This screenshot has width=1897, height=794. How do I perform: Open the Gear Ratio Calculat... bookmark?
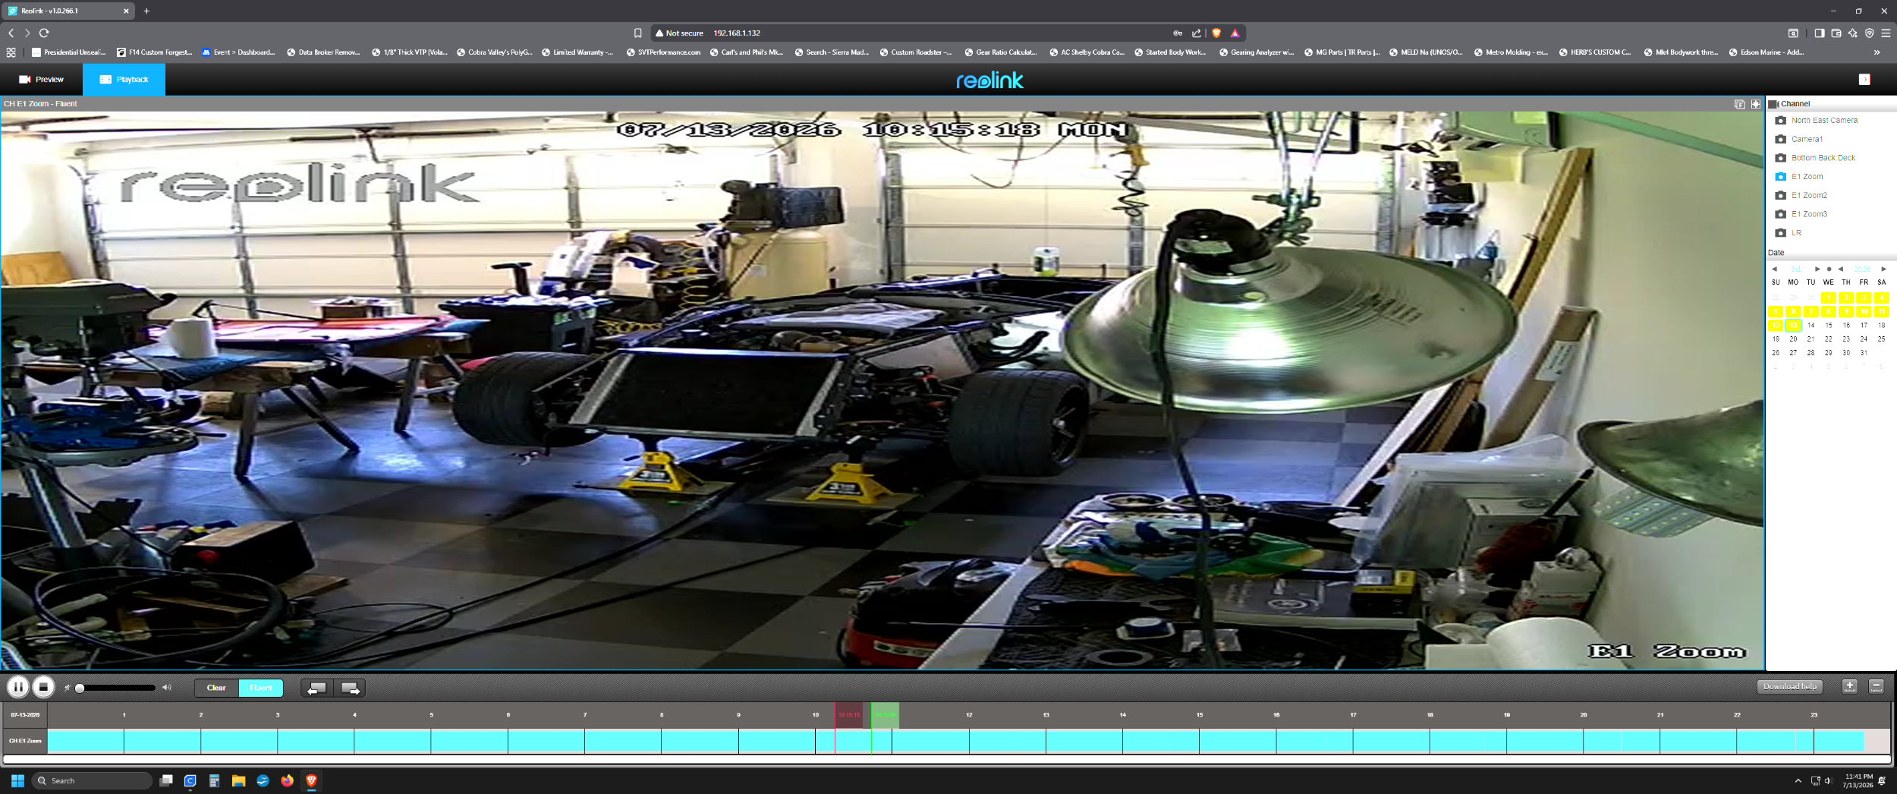pos(1001,52)
